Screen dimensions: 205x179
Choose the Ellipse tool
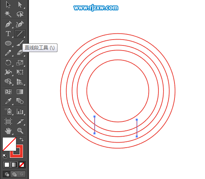[8, 43]
